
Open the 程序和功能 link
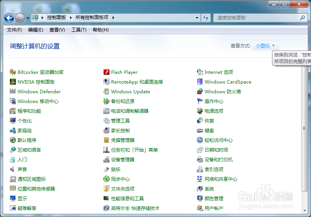pyautogui.click(x=29, y=111)
